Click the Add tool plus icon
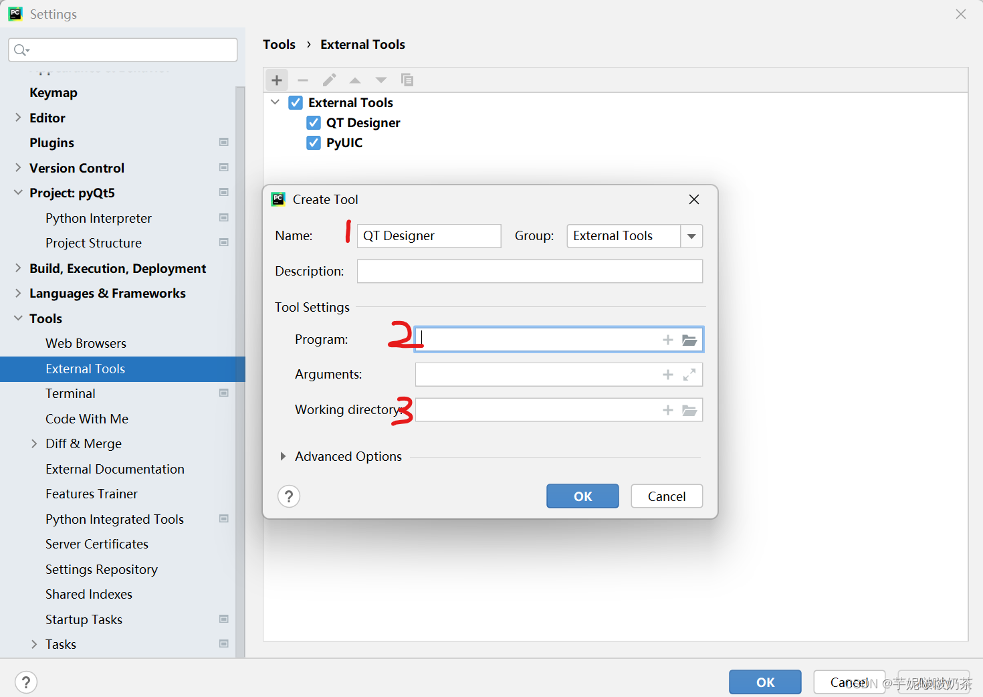983x697 pixels. (x=277, y=80)
